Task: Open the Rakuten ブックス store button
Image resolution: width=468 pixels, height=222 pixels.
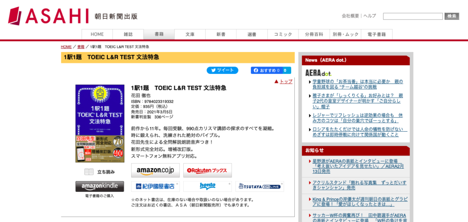Action: pos(207,170)
